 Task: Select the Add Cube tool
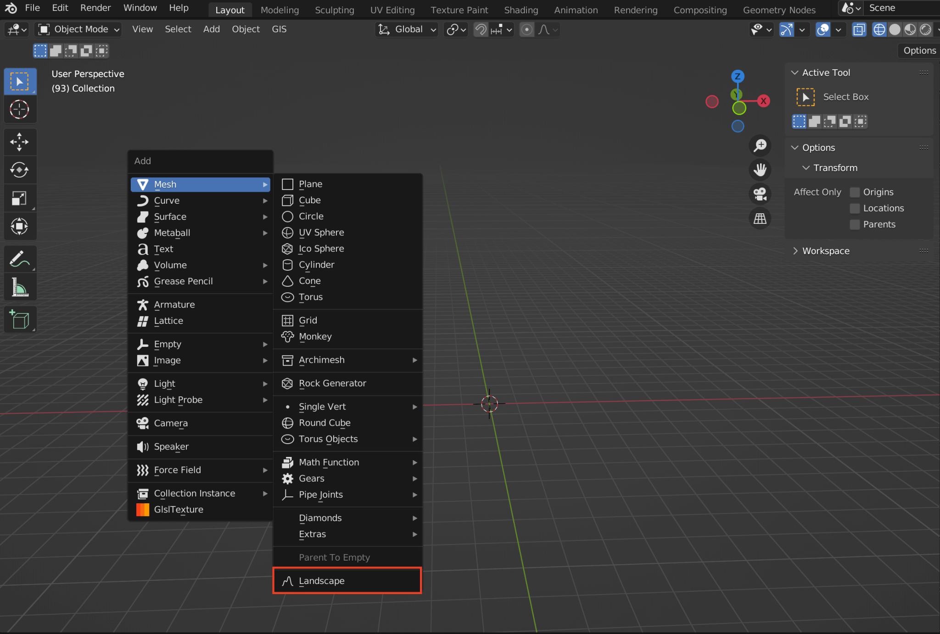pos(20,319)
